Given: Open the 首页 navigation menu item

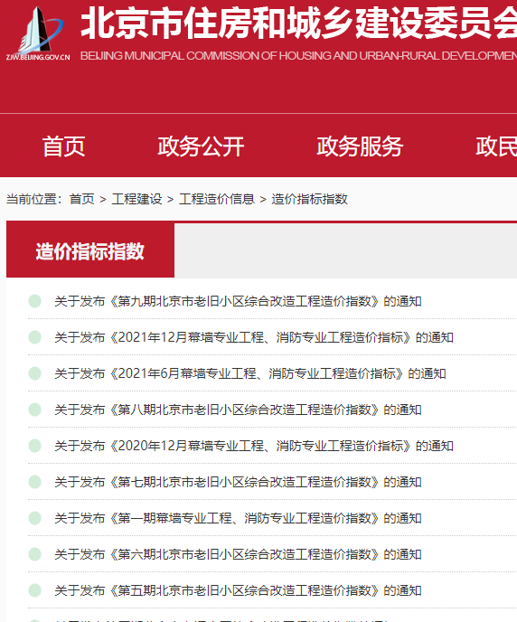Looking at the screenshot, I should (x=64, y=146).
